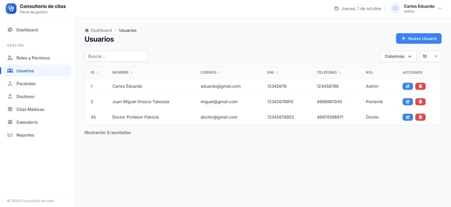The height and width of the screenshot is (207, 451).
Task: Edit user Juan Miguel Orozco Taboada
Action: (408, 102)
